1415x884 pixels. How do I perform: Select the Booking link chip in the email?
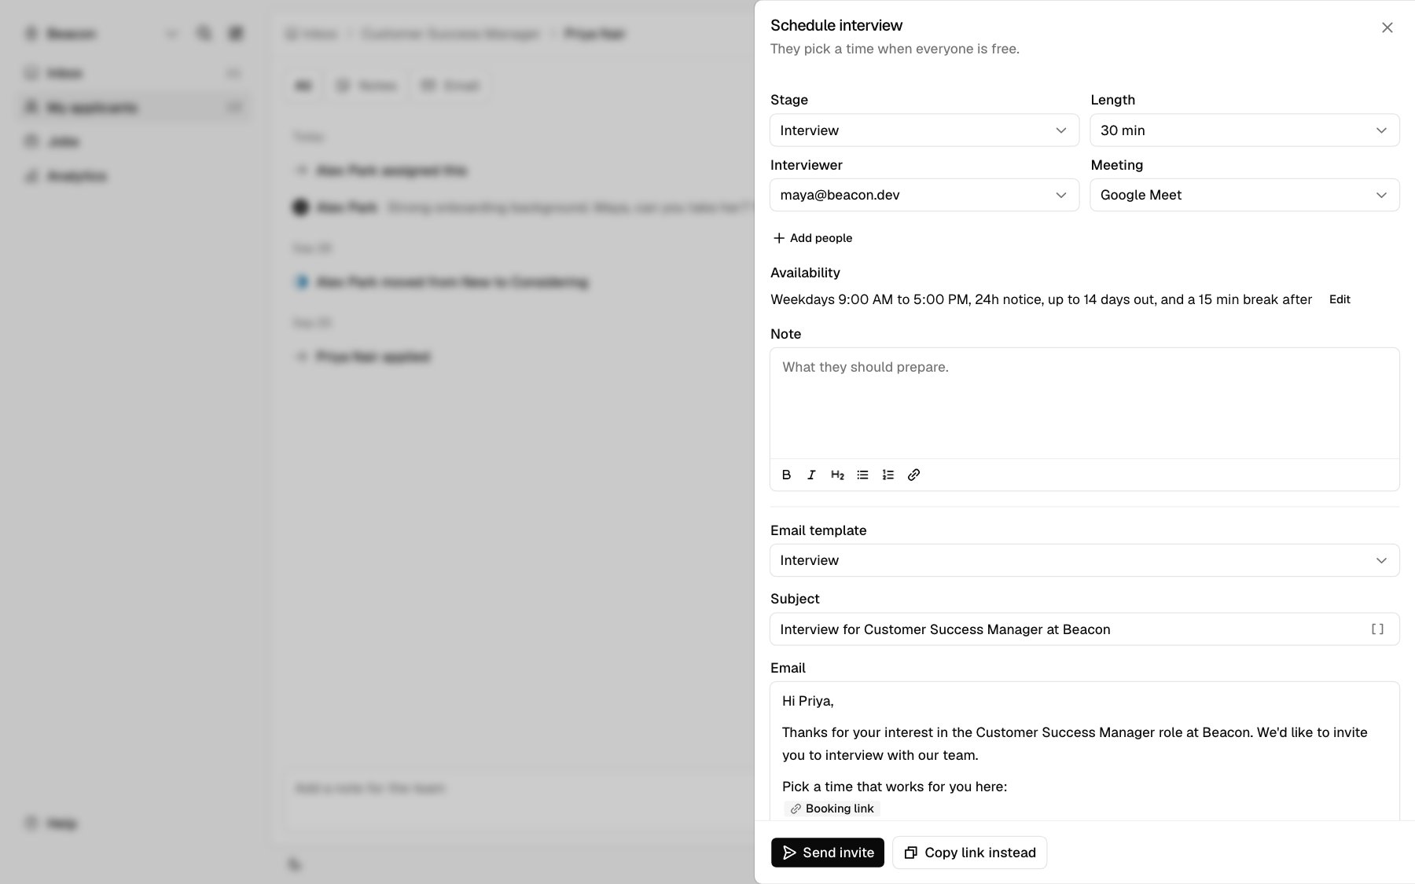coord(832,809)
